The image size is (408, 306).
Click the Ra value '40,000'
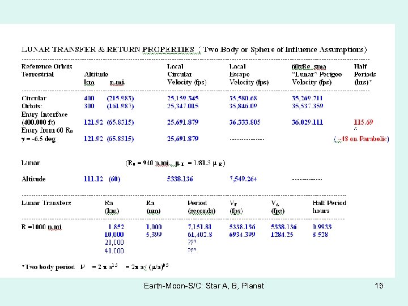pos(114,251)
